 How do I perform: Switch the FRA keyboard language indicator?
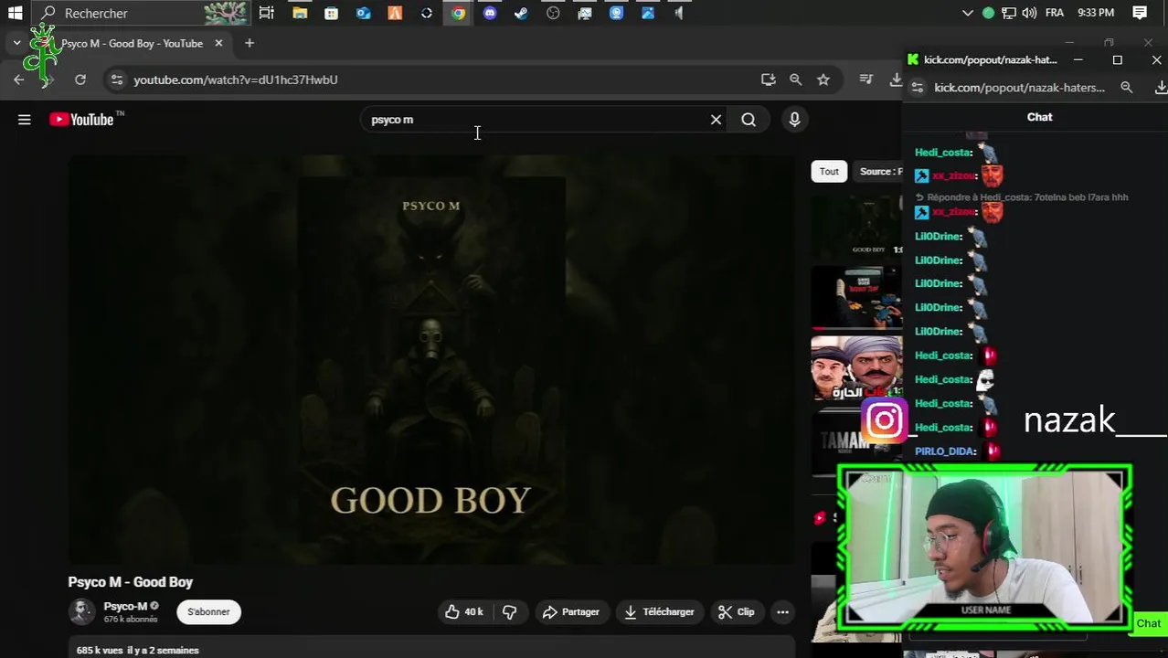(x=1054, y=13)
